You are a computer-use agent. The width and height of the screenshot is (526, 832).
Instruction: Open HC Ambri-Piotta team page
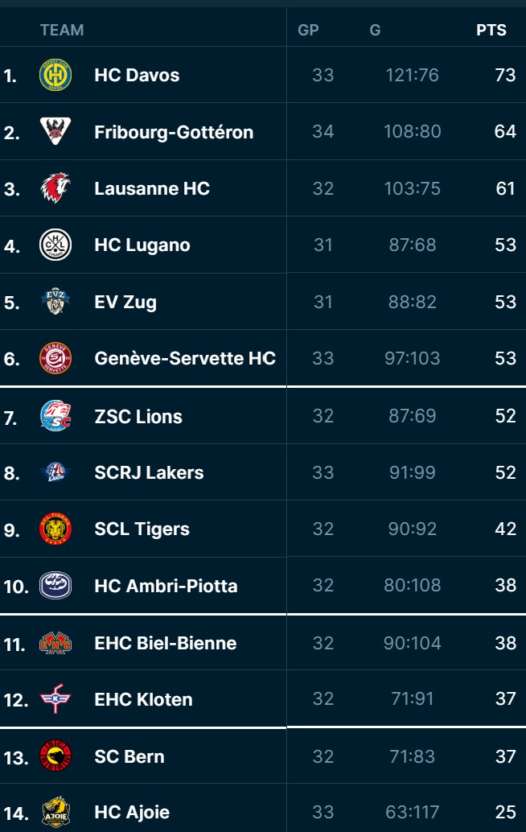[x=166, y=586]
